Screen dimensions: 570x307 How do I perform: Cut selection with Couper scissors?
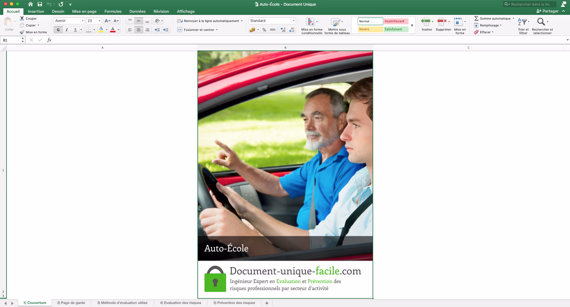(22, 18)
